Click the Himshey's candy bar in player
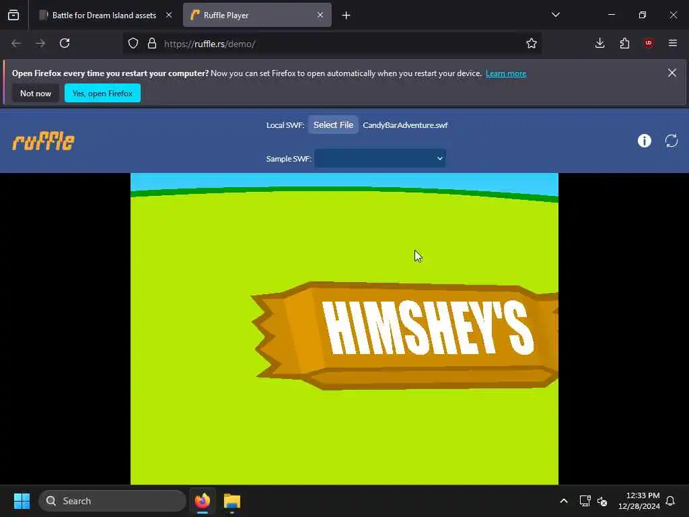 point(404,335)
